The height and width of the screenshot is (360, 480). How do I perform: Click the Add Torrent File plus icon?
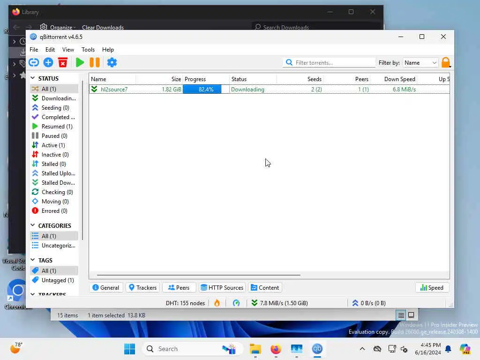click(48, 62)
